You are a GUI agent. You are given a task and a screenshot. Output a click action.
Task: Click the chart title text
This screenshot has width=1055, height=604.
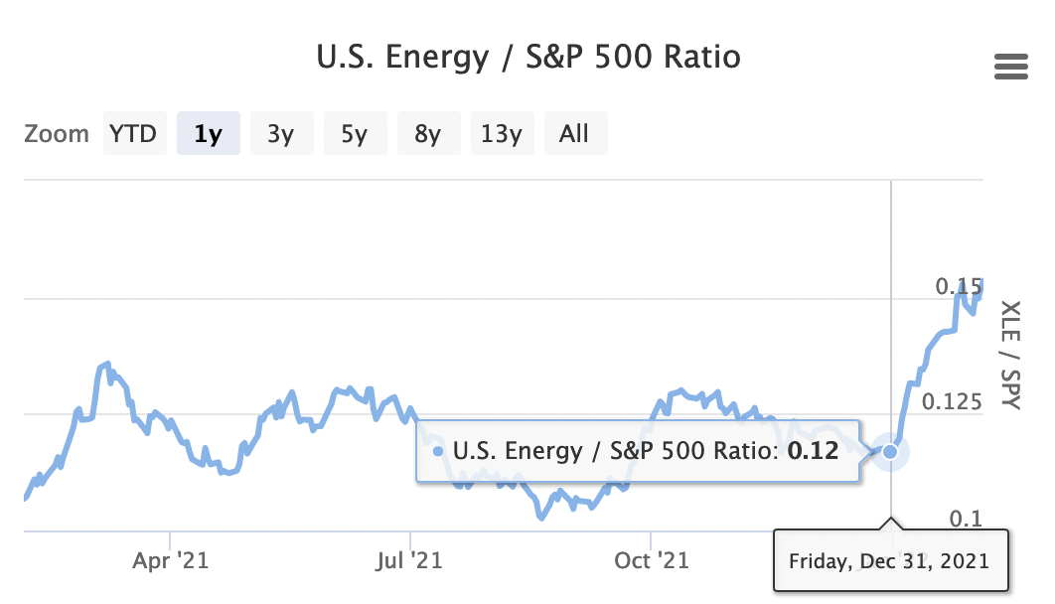pyautogui.click(x=528, y=57)
